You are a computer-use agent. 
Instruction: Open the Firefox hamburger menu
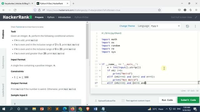pyautogui.click(x=196, y=10)
